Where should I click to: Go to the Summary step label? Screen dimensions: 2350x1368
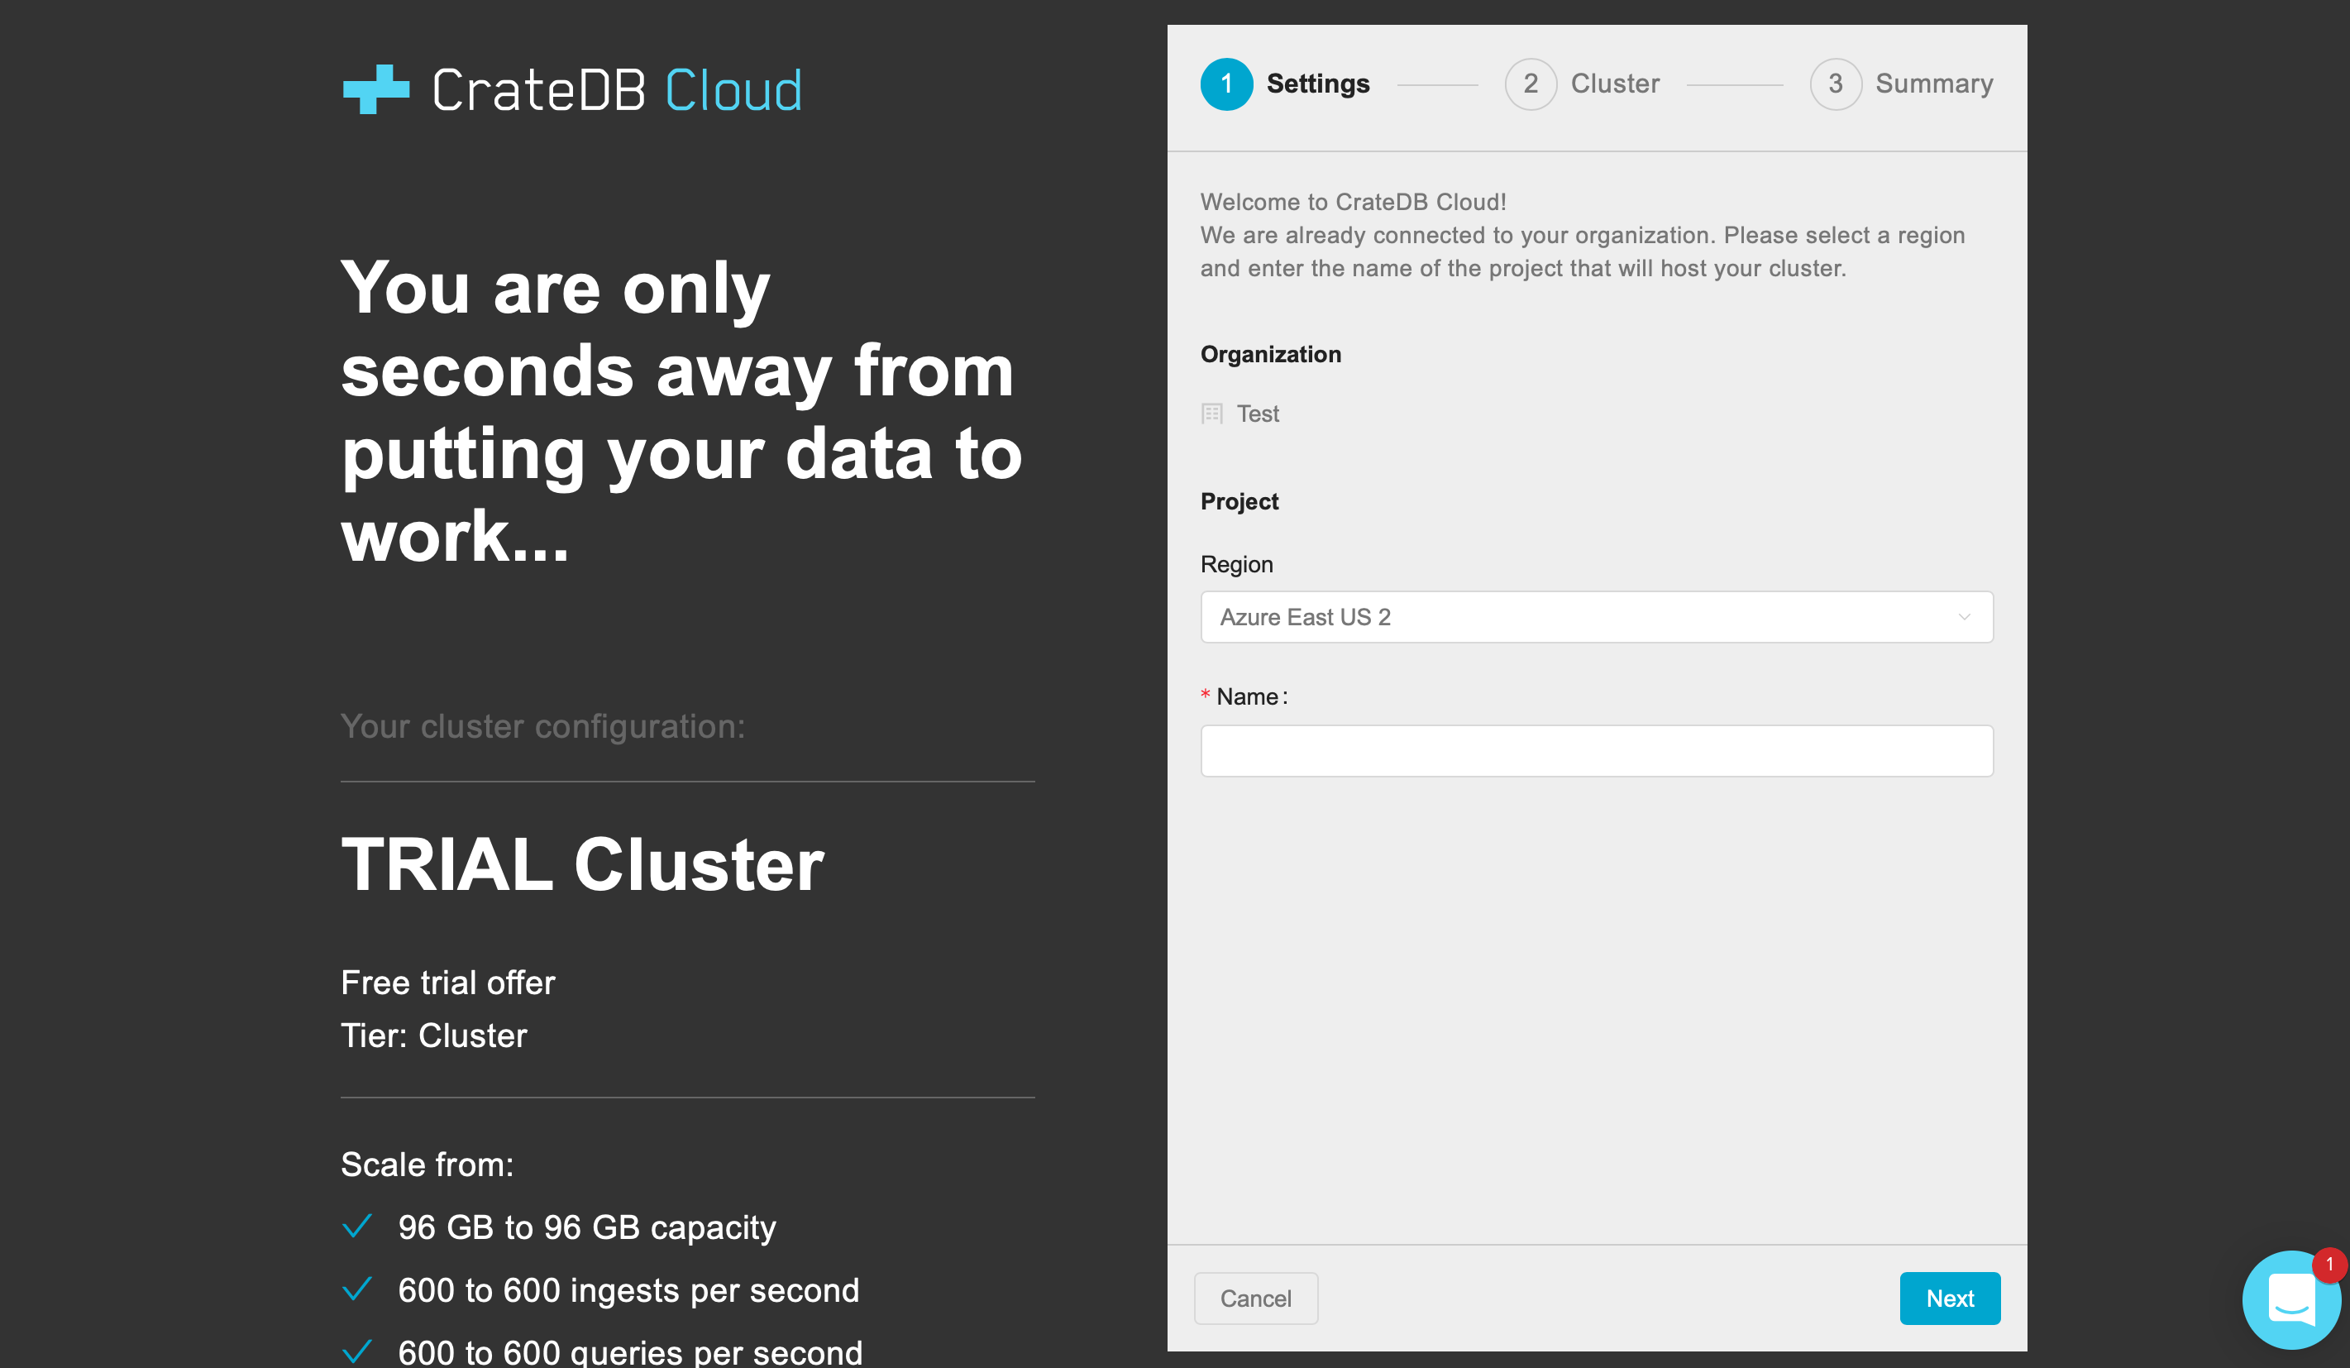coord(1934,84)
